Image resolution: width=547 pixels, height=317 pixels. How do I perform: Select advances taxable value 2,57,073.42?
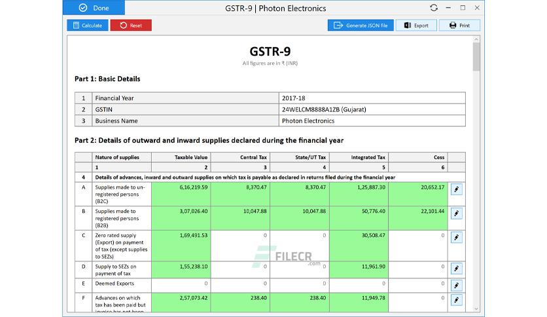pyautogui.click(x=181, y=303)
